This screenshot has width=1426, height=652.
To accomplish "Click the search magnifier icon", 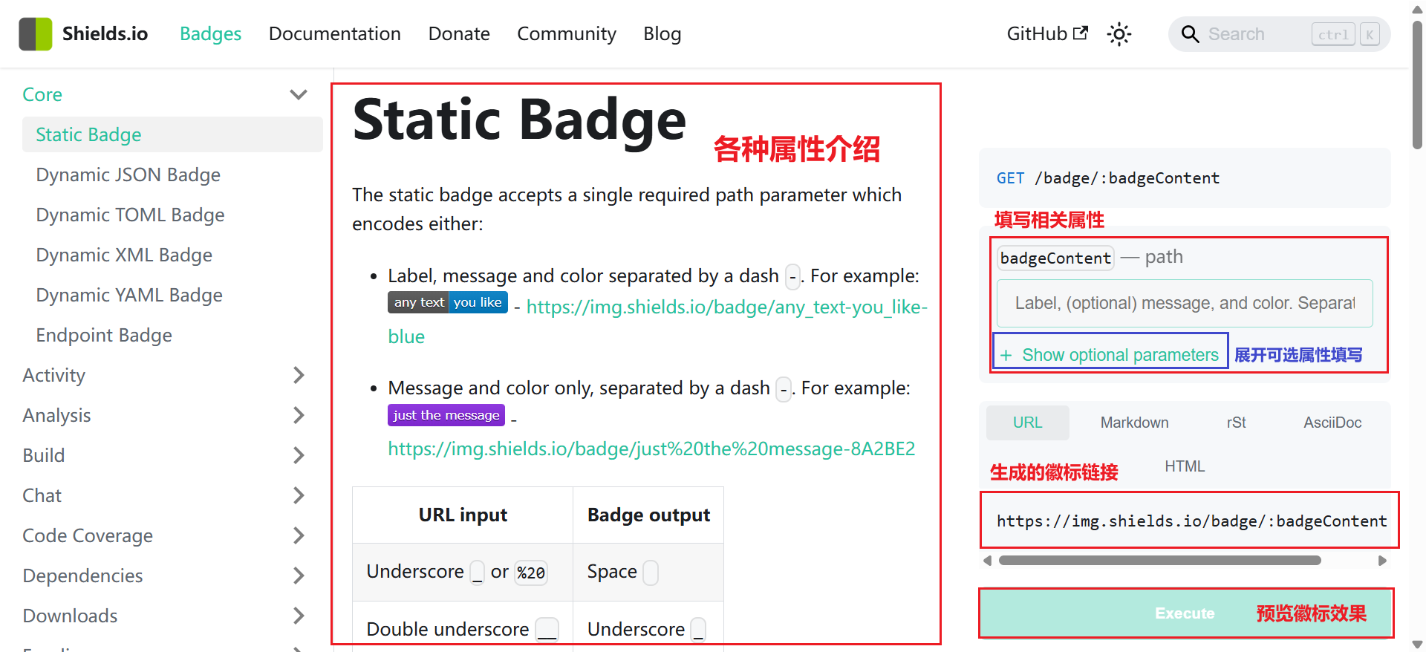I will pyautogui.click(x=1190, y=34).
